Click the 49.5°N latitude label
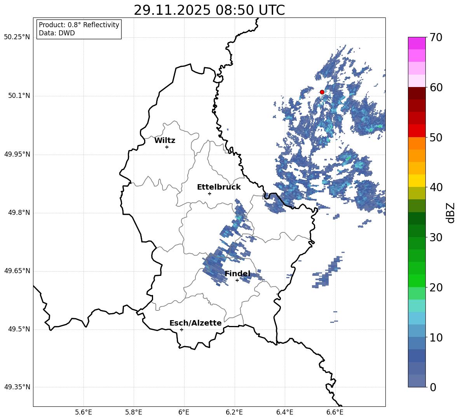Image resolution: width=460 pixels, height=420 pixels. [19, 329]
